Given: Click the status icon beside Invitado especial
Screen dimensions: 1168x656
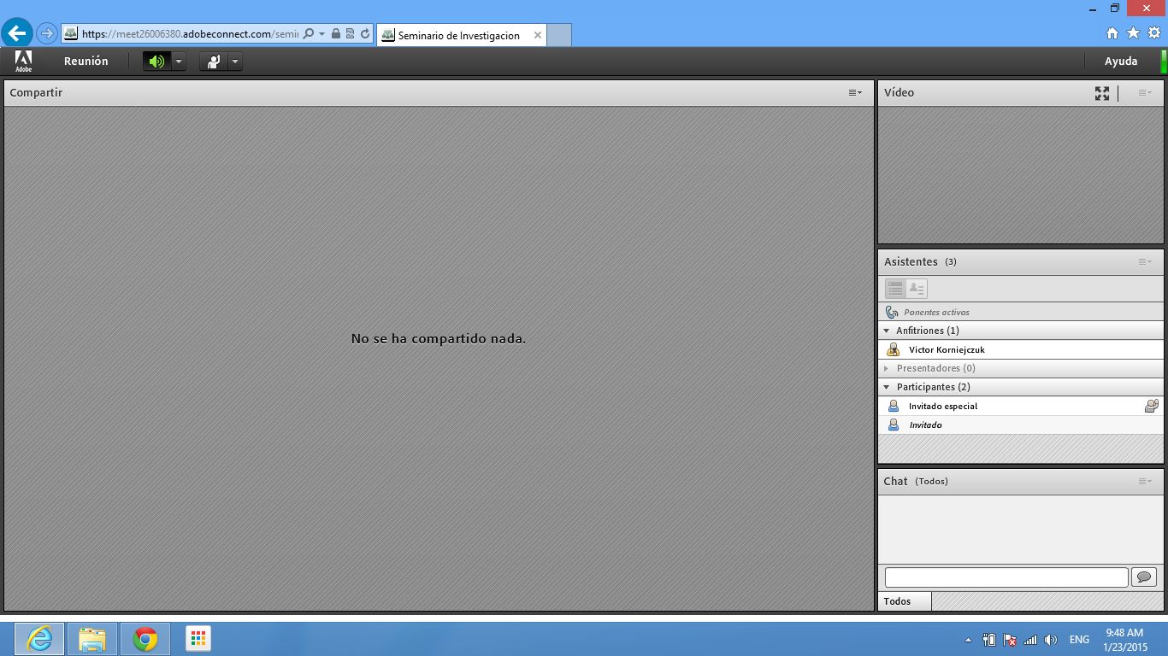Looking at the screenshot, I should 1152,406.
